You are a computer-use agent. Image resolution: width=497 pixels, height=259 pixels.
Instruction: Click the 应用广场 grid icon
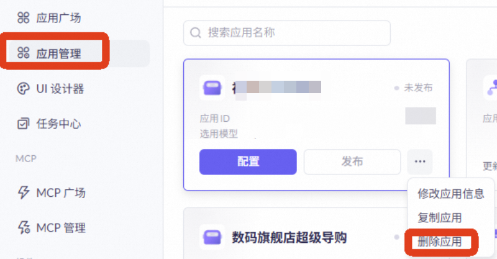click(24, 17)
